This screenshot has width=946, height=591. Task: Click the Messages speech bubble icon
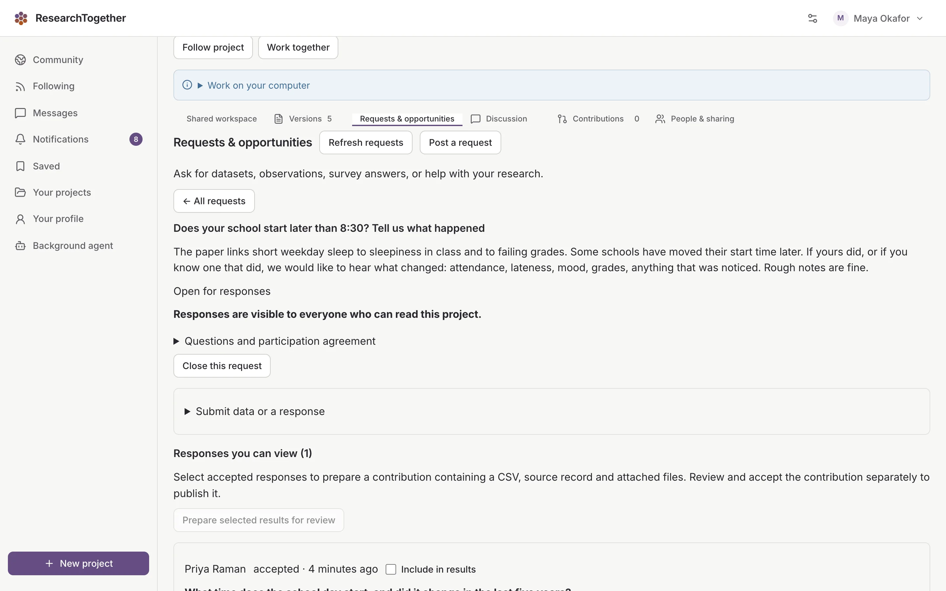pos(20,113)
